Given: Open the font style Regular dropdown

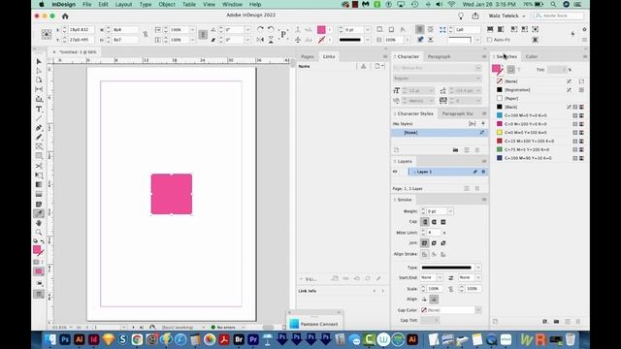Looking at the screenshot, I should (478, 79).
